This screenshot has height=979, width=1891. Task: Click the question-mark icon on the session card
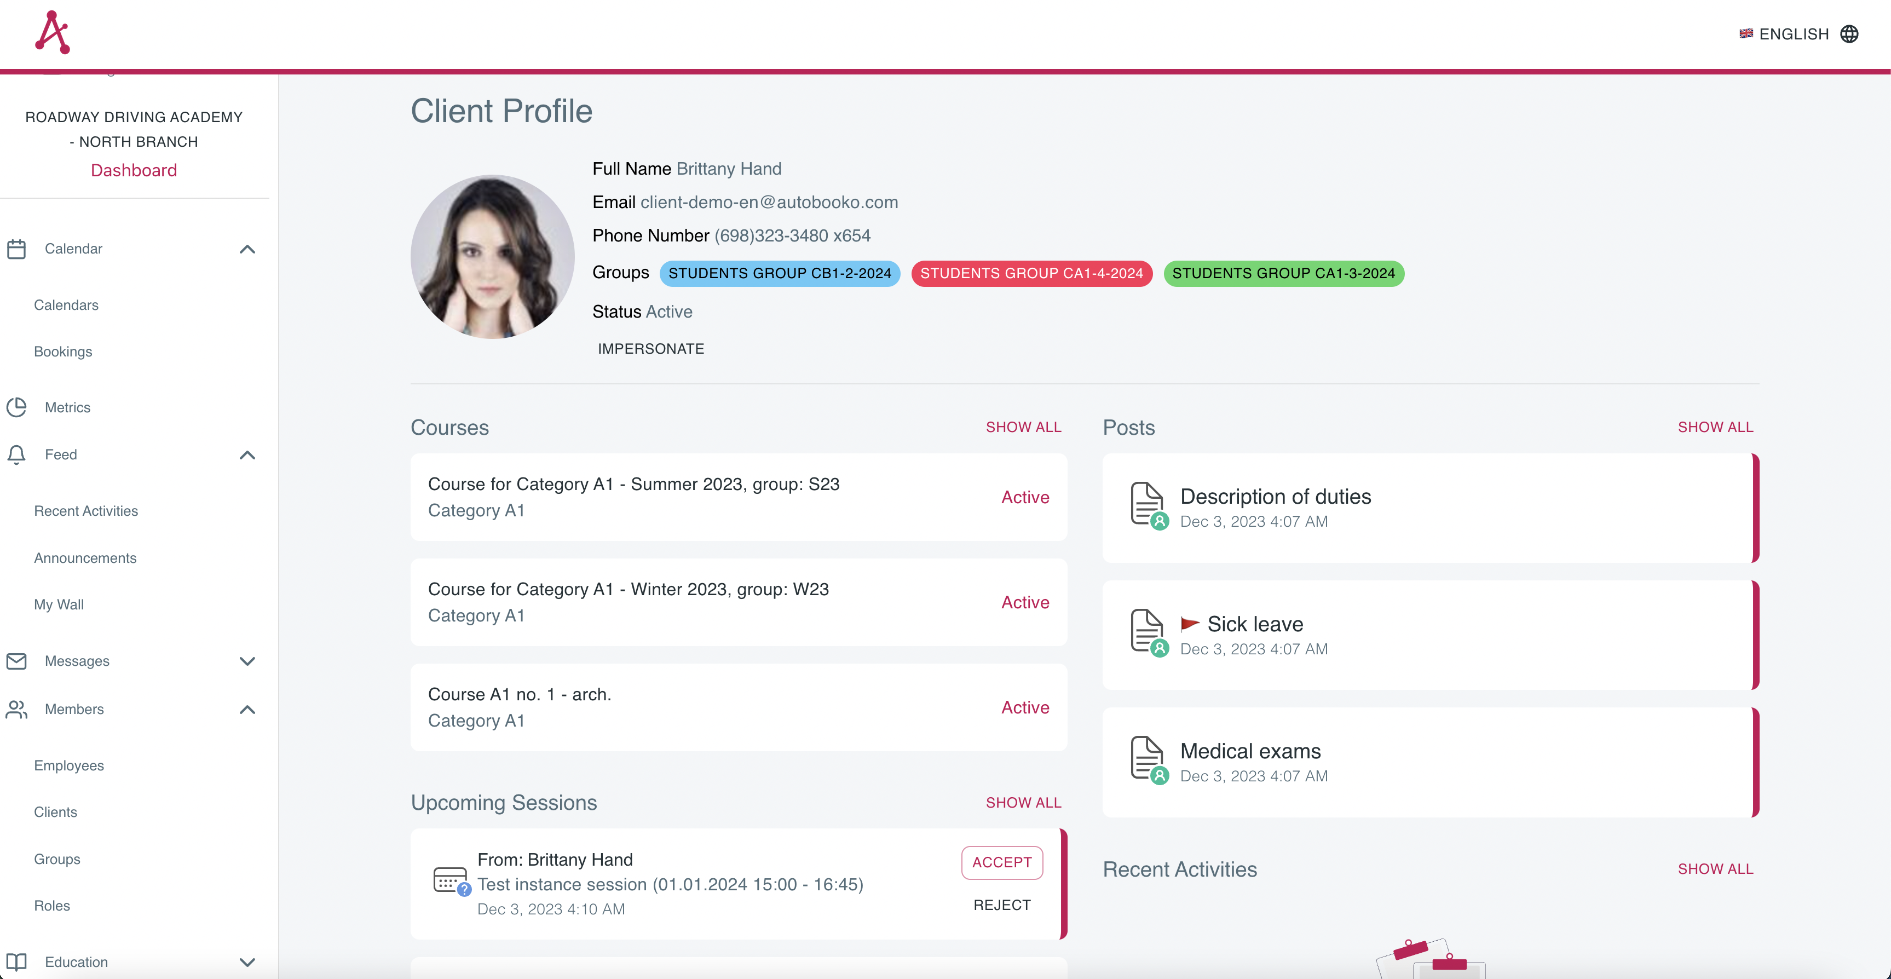(464, 891)
